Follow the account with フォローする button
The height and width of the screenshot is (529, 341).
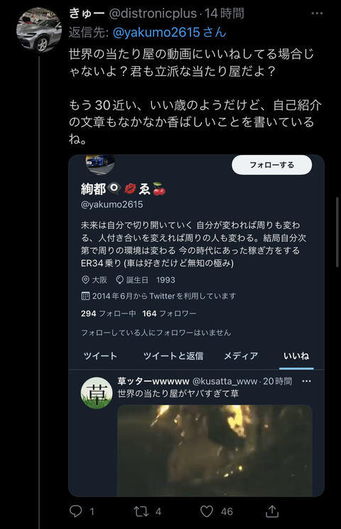[272, 165]
